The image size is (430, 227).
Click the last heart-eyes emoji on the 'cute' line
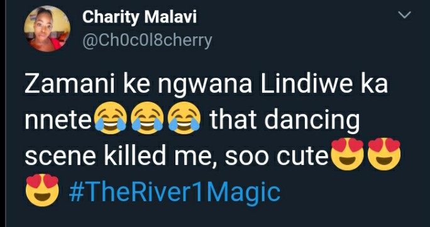pos(384,154)
